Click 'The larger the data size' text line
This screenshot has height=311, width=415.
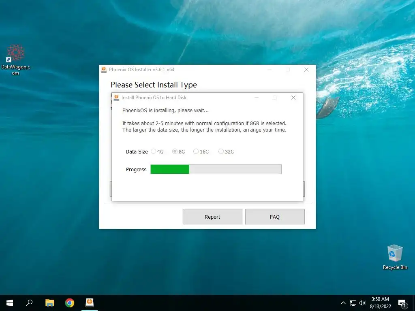[204, 130]
